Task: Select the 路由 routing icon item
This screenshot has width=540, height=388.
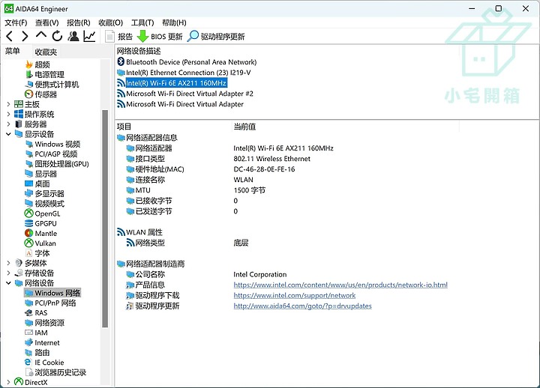Action: click(x=37, y=353)
